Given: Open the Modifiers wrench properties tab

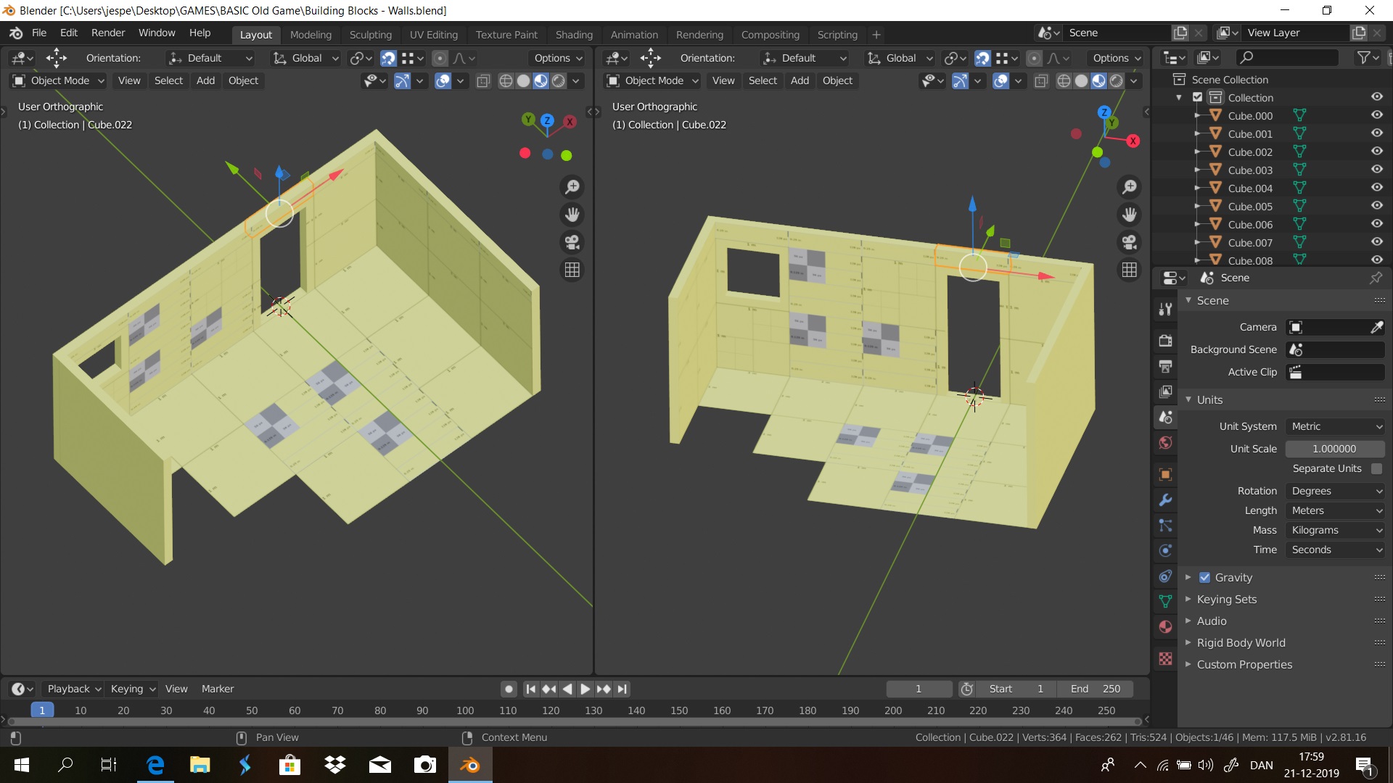Looking at the screenshot, I should [x=1165, y=500].
